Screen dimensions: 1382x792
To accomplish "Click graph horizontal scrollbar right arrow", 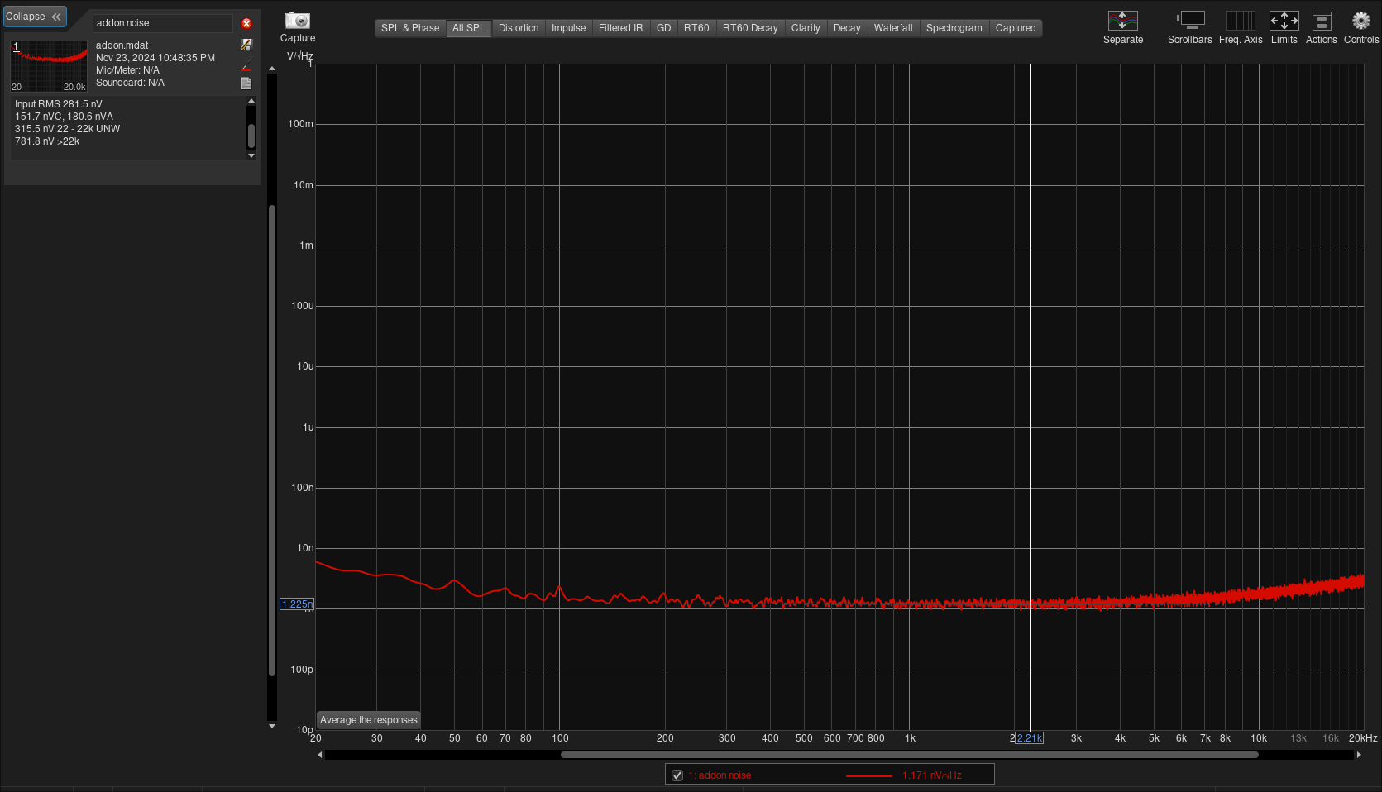I will click(x=1359, y=755).
